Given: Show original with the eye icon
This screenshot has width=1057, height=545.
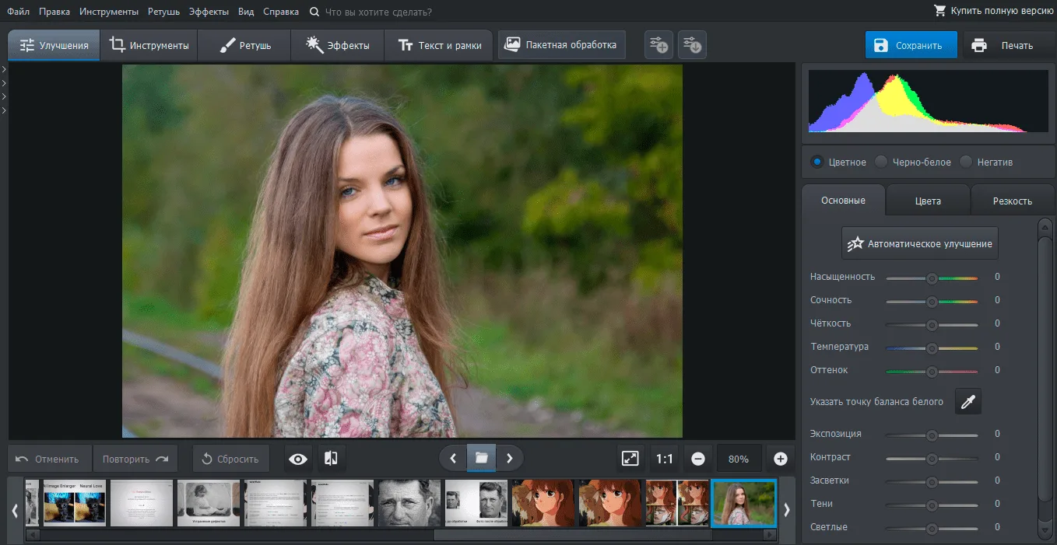Looking at the screenshot, I should tap(298, 459).
